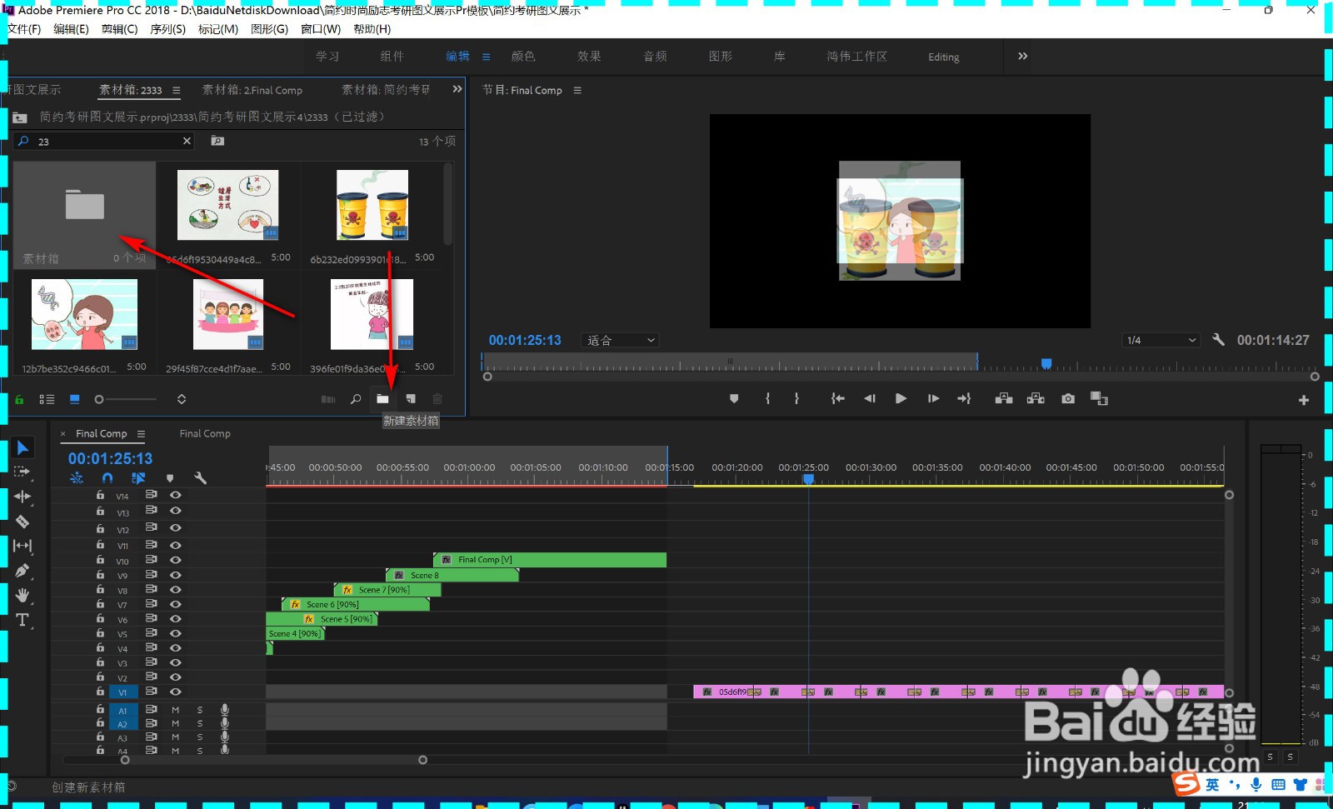Select the Hand tool
This screenshot has width=1333, height=809.
click(22, 595)
